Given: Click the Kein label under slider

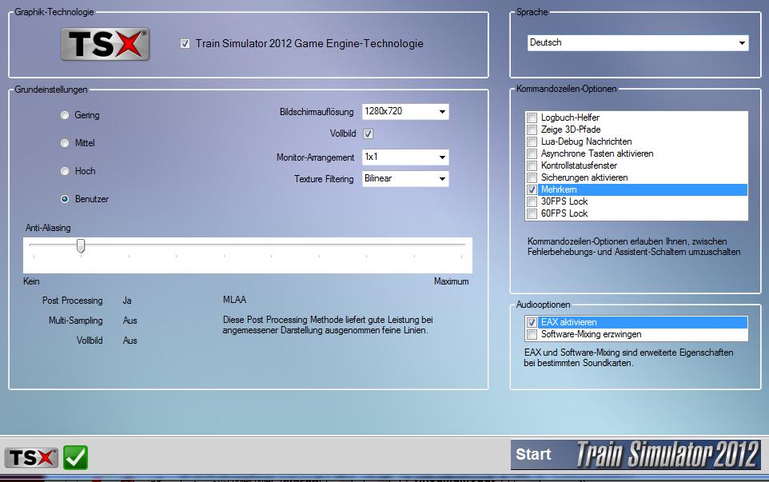Looking at the screenshot, I should [x=31, y=281].
